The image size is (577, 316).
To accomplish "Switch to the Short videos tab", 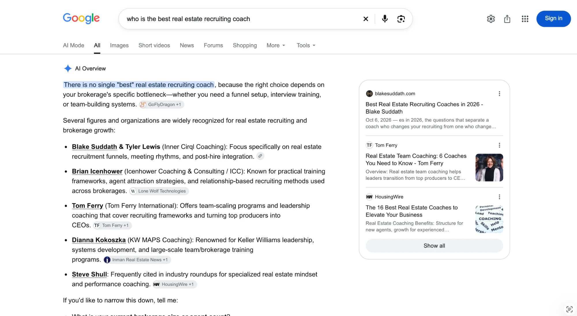I will click(x=154, y=45).
